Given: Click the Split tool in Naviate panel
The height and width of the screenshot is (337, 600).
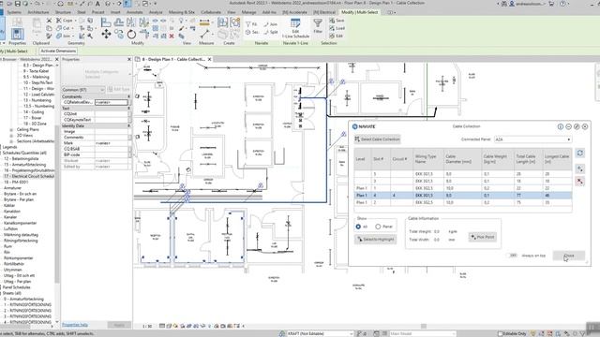Looking at the screenshot, I should click(x=271, y=32).
